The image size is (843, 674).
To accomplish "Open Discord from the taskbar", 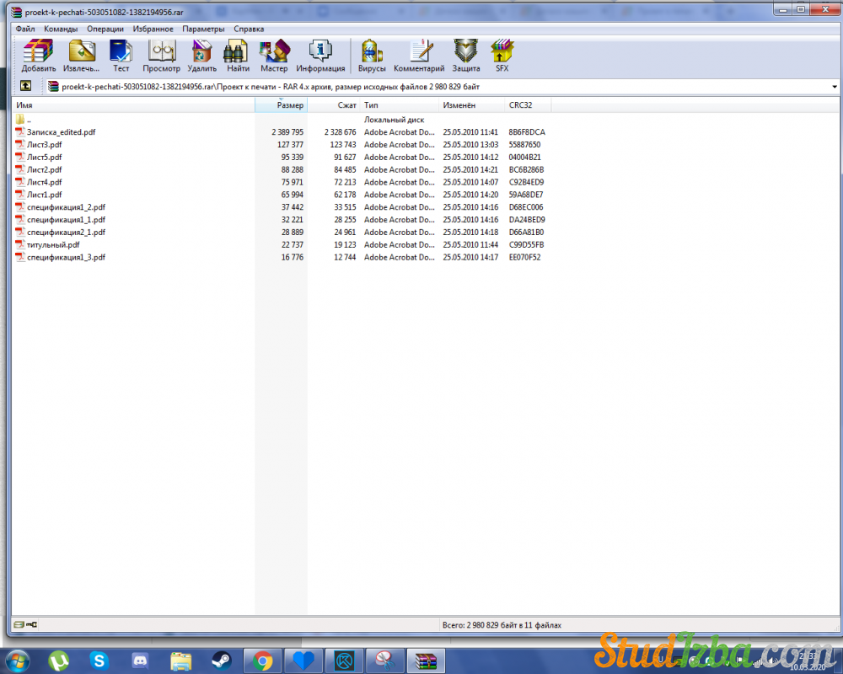I will click(x=140, y=661).
